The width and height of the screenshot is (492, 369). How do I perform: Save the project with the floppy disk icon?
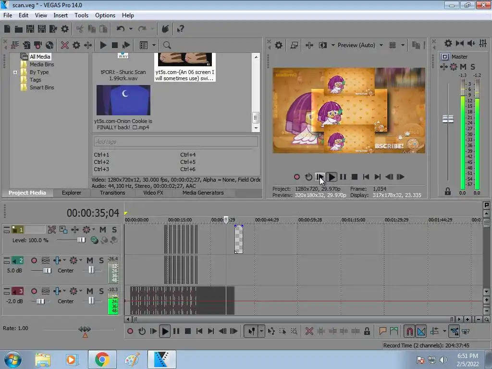30,29
